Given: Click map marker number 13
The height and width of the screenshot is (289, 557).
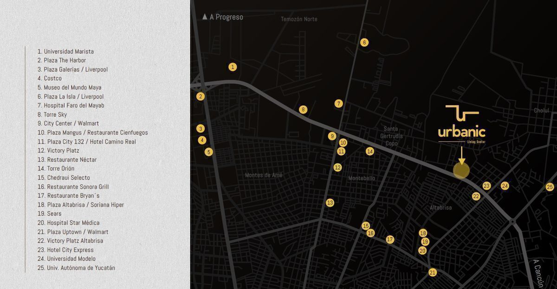Looking at the screenshot, I should pyautogui.click(x=330, y=202).
